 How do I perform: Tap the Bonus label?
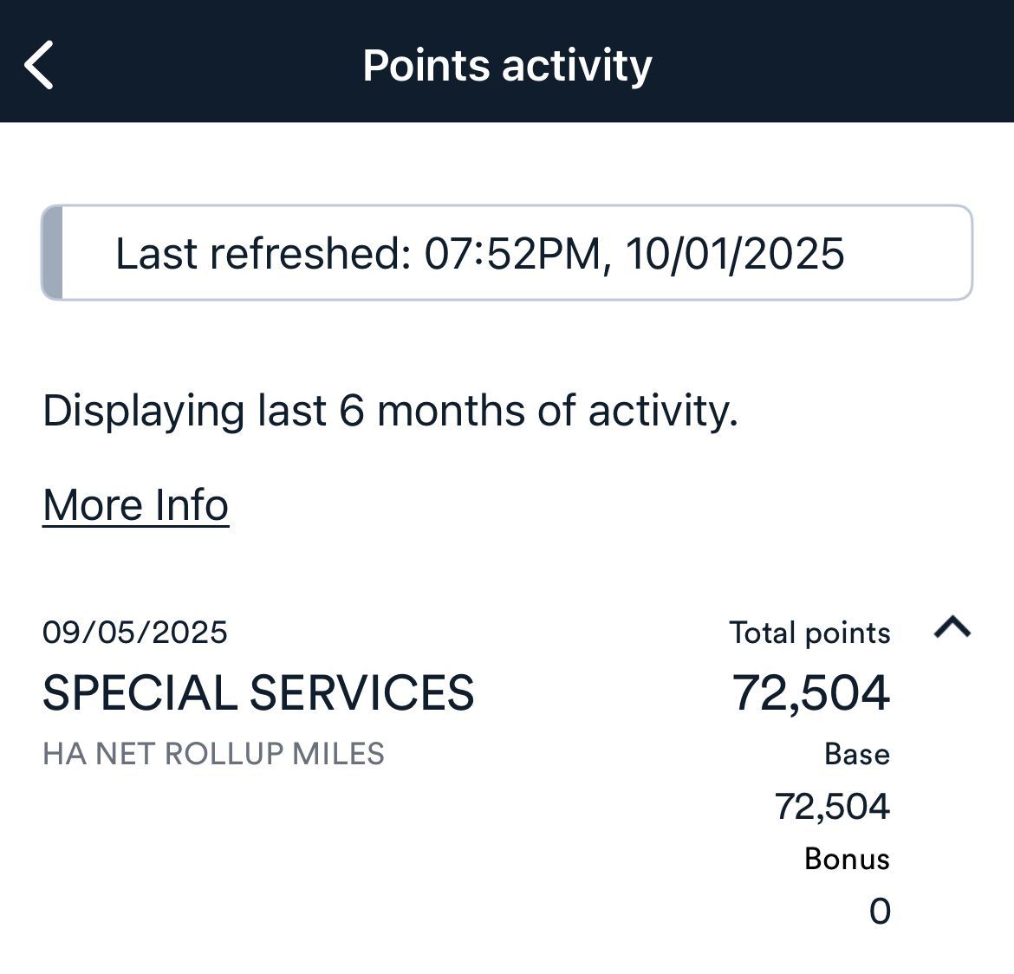(847, 859)
